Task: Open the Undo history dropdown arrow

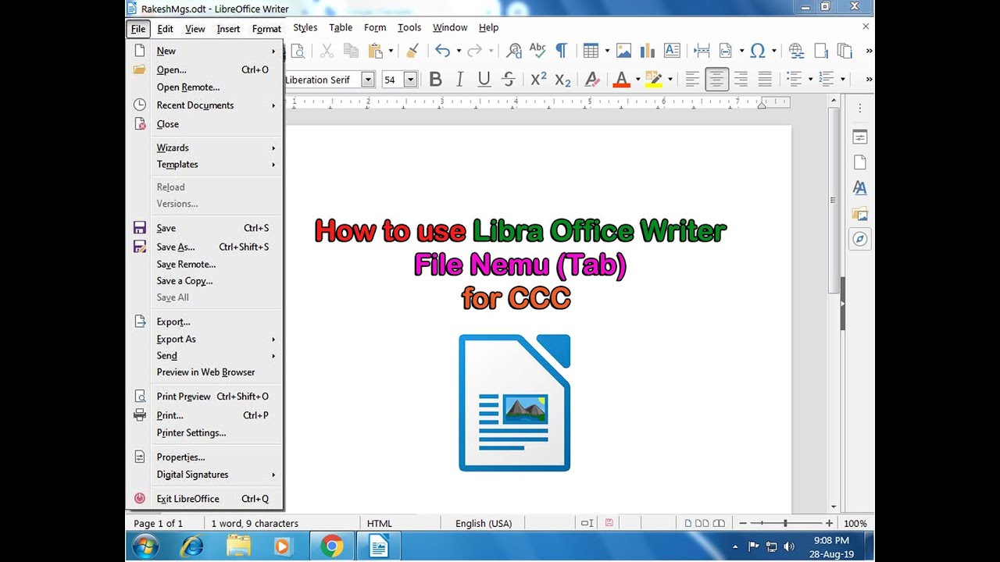Action: 458,51
